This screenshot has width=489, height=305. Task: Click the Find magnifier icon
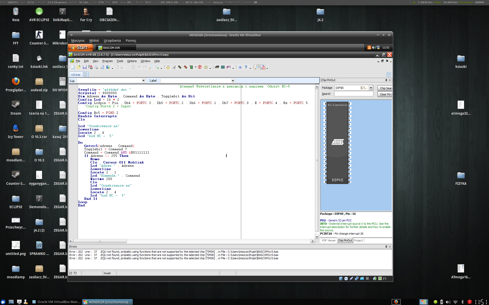pyautogui.click(x=151, y=67)
